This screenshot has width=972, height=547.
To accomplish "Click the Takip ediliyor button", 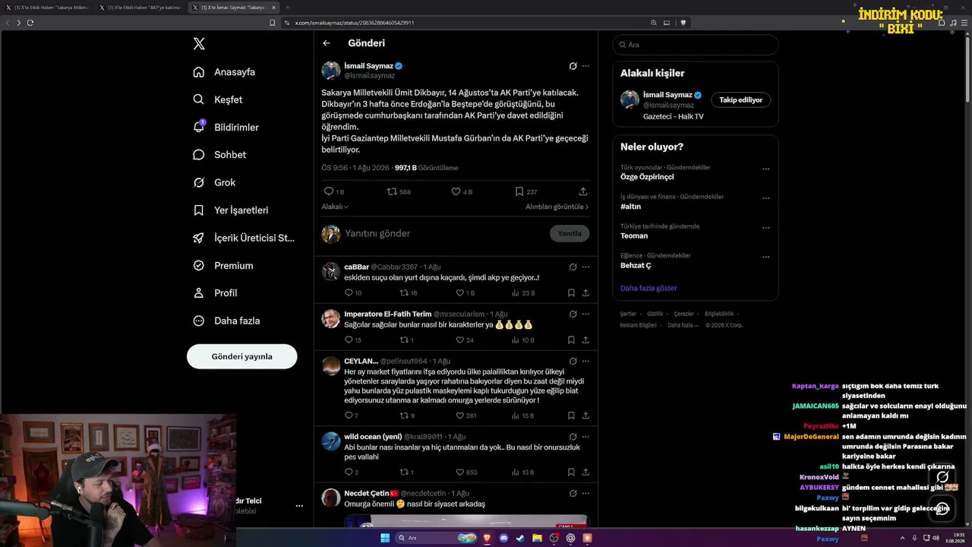I will pos(740,100).
